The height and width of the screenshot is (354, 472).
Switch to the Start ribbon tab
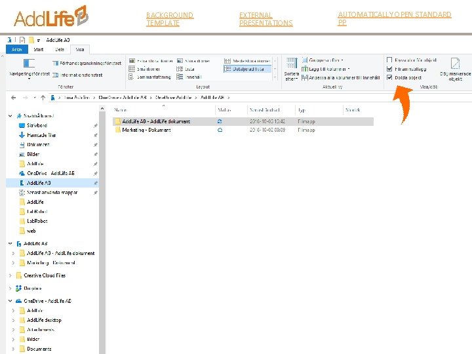click(x=39, y=49)
